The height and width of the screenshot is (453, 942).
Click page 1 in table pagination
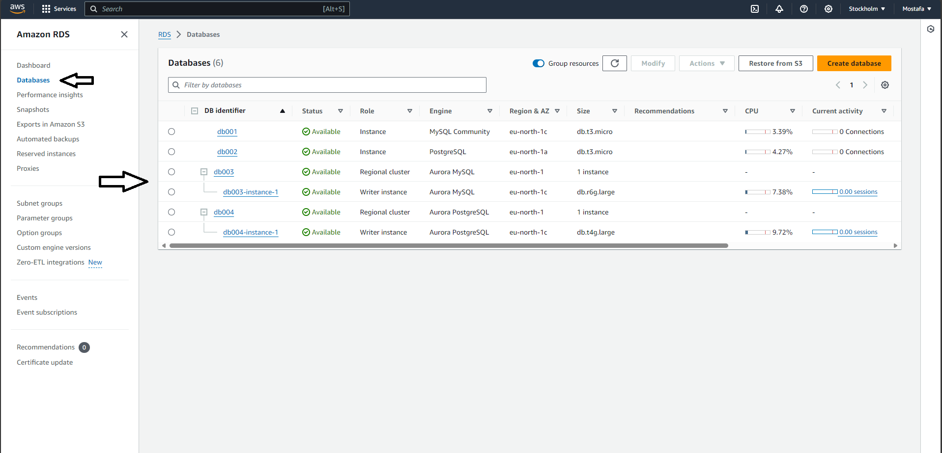click(852, 85)
